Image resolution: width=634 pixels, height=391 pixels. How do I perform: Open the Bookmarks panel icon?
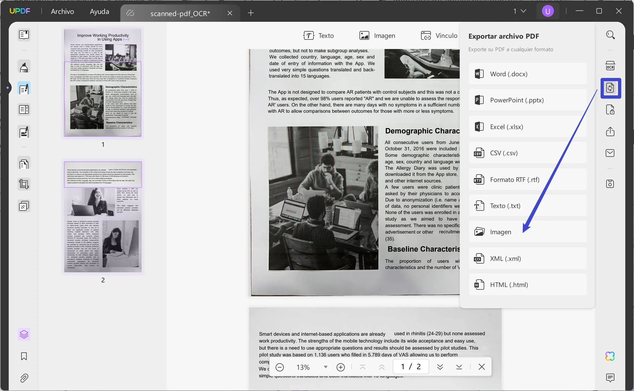point(24,356)
